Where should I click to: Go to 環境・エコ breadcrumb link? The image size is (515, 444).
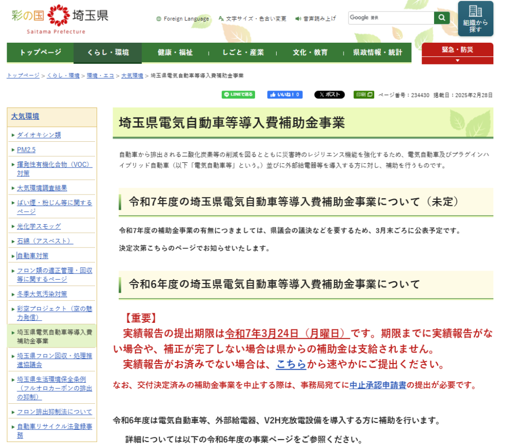click(100, 75)
